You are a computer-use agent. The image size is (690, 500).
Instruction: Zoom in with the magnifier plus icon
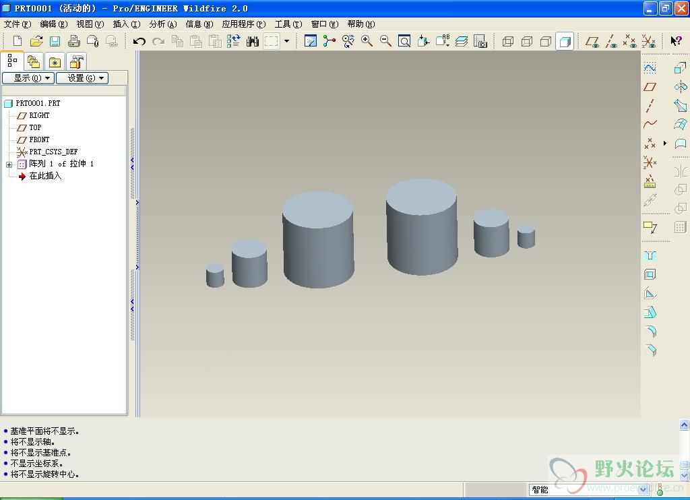(367, 41)
